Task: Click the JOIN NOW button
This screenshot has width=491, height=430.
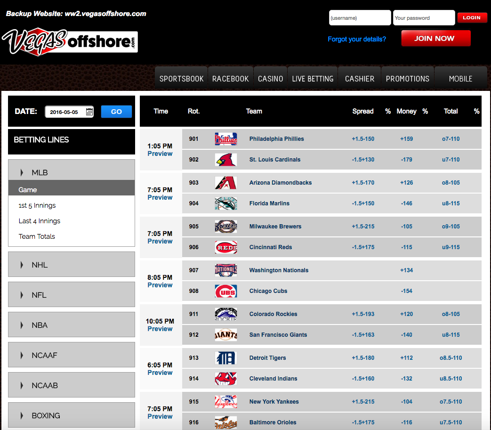Action: click(x=436, y=38)
